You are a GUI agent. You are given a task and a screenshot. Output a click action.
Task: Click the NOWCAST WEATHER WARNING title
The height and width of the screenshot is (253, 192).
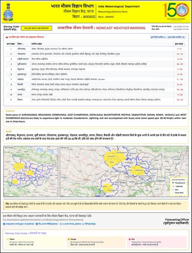pos(121,28)
